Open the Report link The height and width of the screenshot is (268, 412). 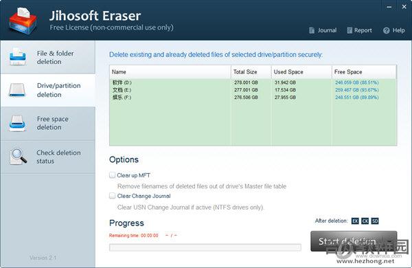[363, 30]
